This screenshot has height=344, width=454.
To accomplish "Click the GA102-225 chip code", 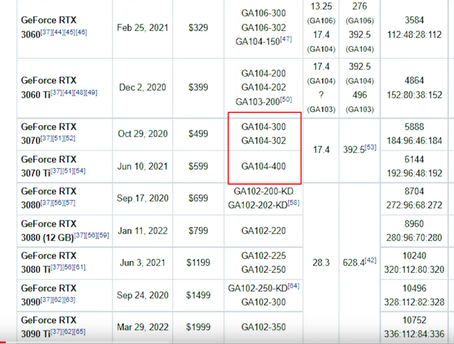I will pyautogui.click(x=264, y=256).
